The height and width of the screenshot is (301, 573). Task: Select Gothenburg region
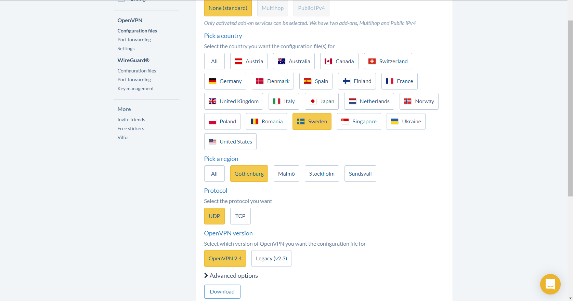pos(249,174)
